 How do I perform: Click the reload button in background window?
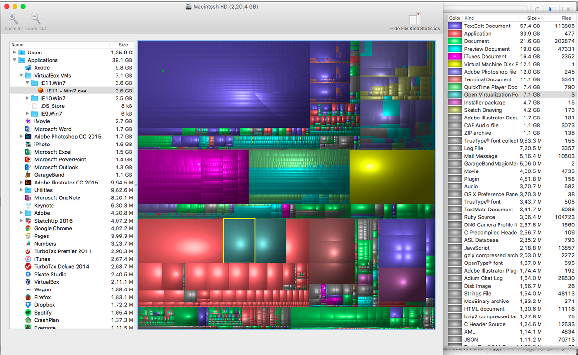coord(537,9)
